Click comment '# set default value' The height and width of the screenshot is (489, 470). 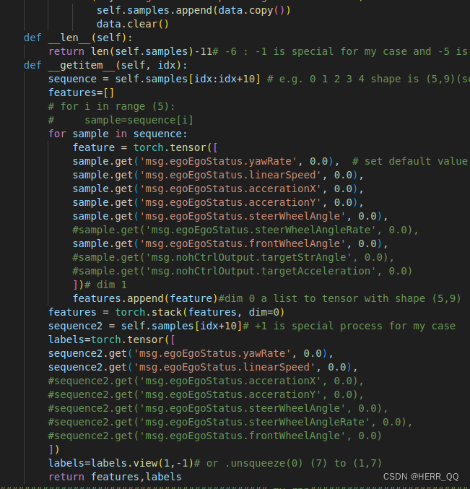[x=410, y=161]
